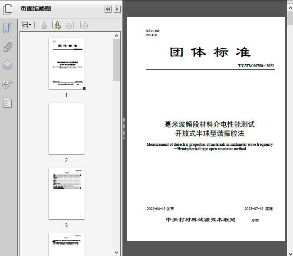Click the publisher 中关村材料试验技术联盟
Screen dimensions: 293x256
(x=201, y=220)
